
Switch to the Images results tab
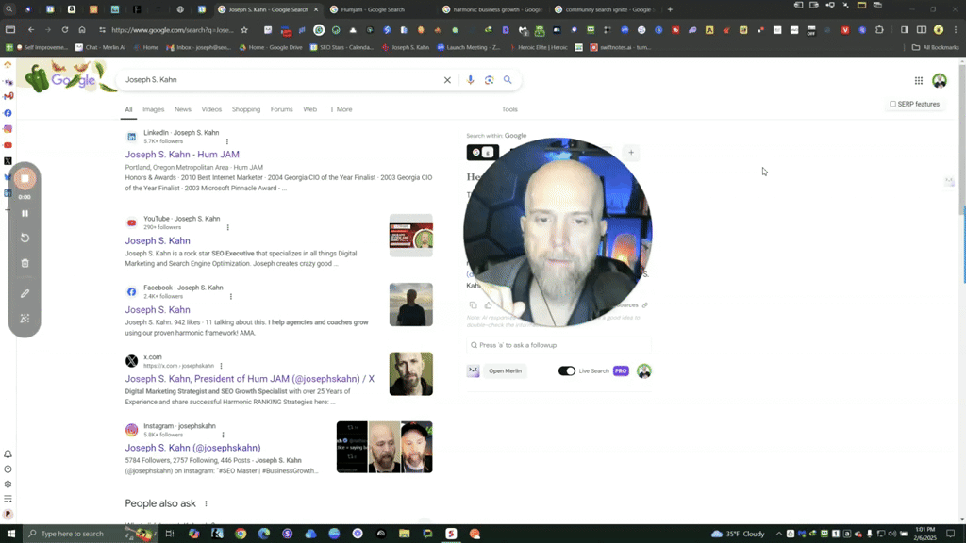pos(154,109)
